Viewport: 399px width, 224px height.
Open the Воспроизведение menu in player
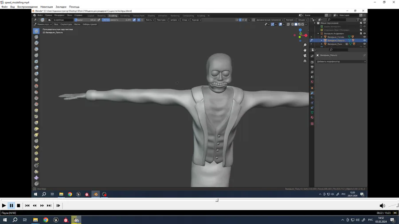(27, 7)
